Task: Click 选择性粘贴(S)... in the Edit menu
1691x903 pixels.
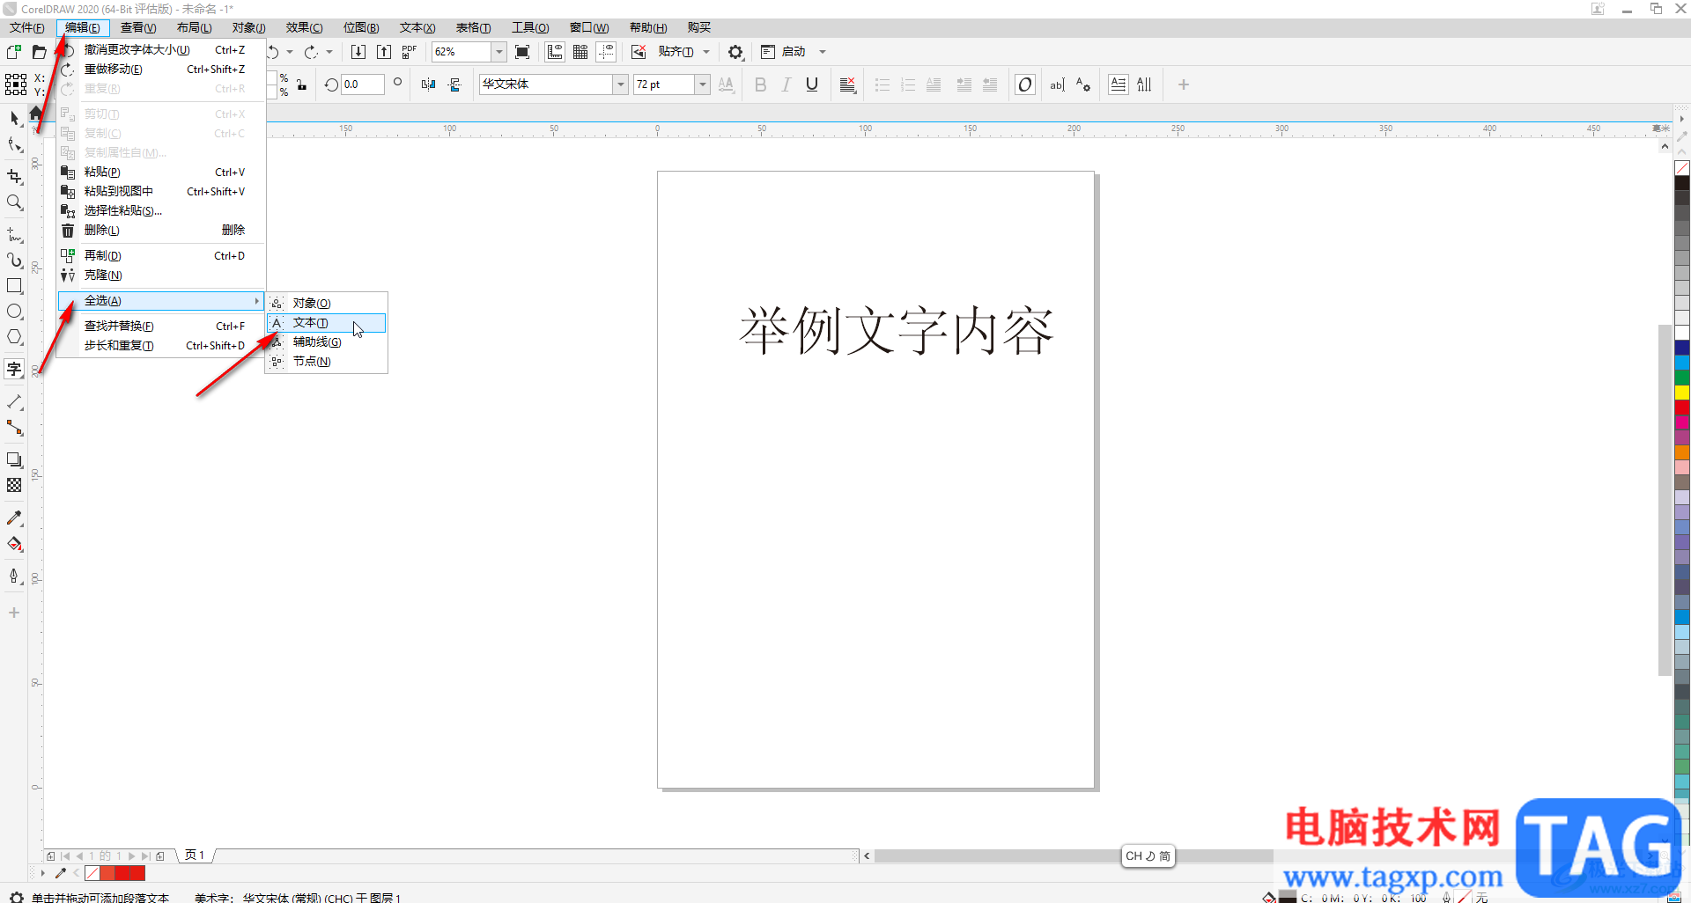Action: (x=161, y=211)
